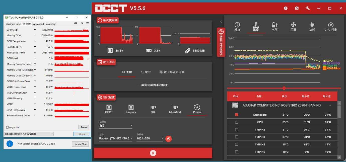The image size is (346, 162).
Task: Click GPU-Z refresh icon
Action: coord(82,23)
